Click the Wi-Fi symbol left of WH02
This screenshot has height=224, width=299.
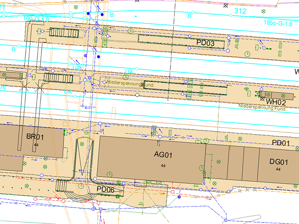click(247, 90)
